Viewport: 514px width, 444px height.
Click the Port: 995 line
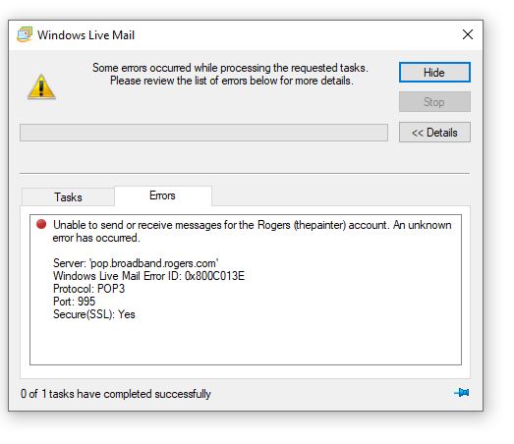coord(74,302)
